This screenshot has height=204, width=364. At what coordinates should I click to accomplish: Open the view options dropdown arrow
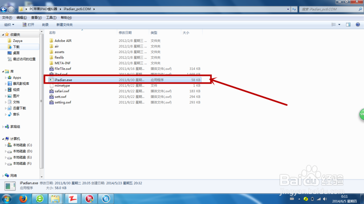[x=339, y=25]
